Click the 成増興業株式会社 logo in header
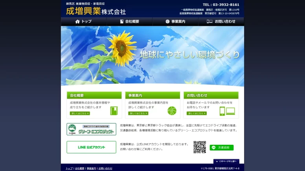The image size is (305, 171). pos(96,11)
